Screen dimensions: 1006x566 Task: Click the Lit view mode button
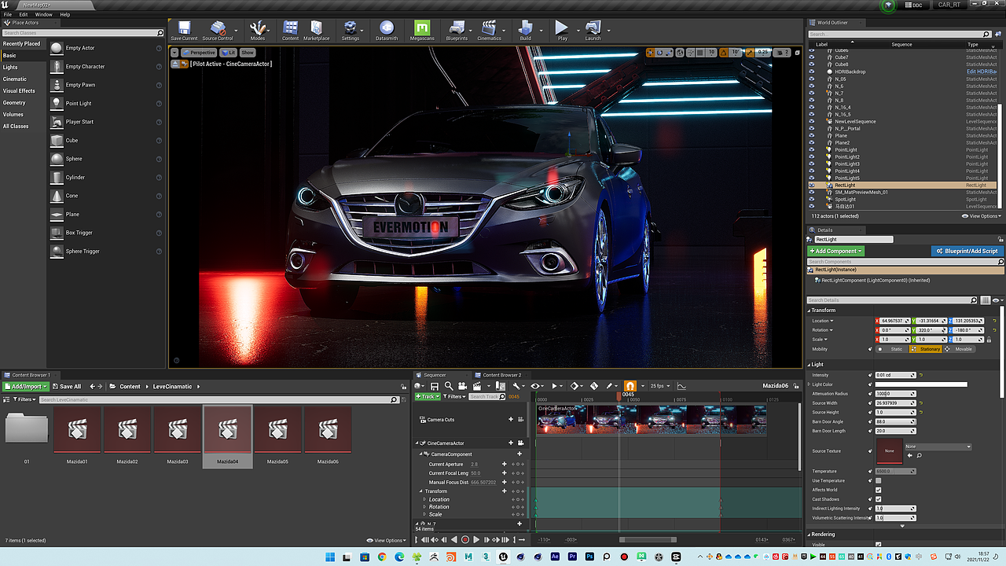[227, 53]
